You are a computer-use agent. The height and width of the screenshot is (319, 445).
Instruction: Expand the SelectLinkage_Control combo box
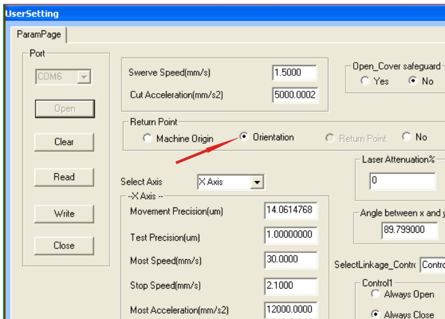click(x=432, y=264)
